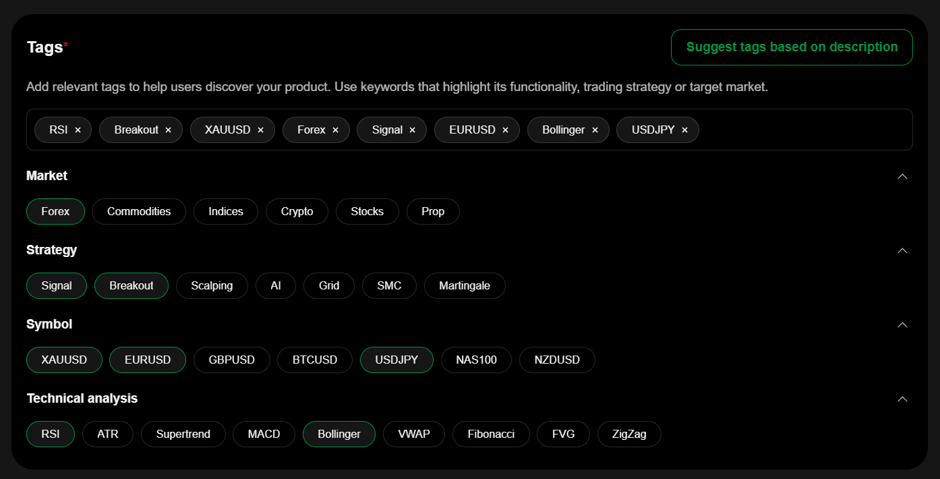
Task: Toggle the Commodities market tag
Action: coord(139,211)
